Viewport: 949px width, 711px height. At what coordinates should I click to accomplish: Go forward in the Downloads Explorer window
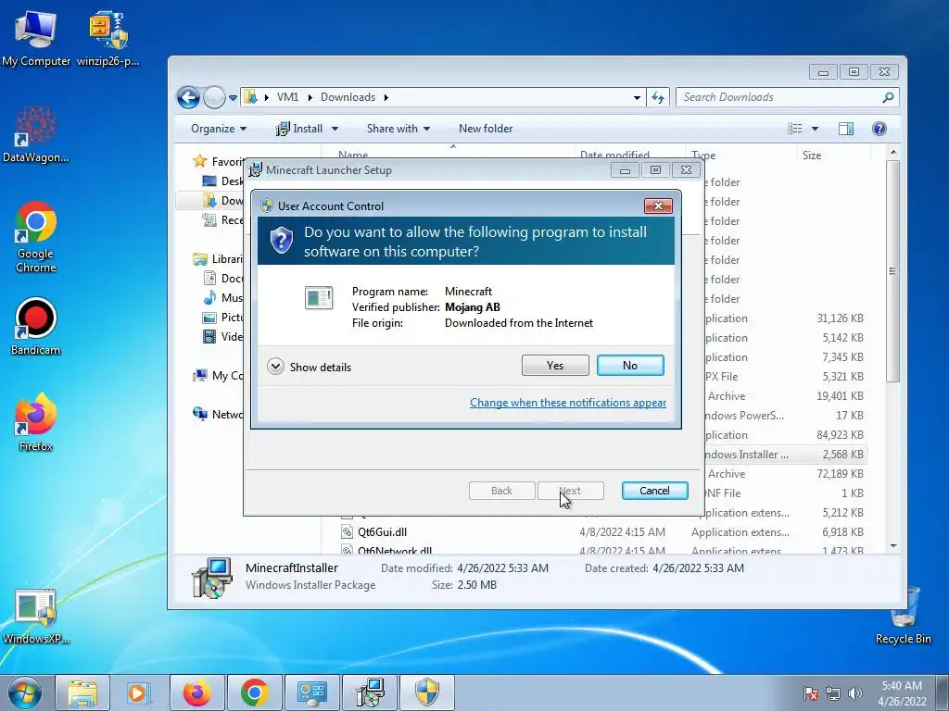click(x=214, y=97)
